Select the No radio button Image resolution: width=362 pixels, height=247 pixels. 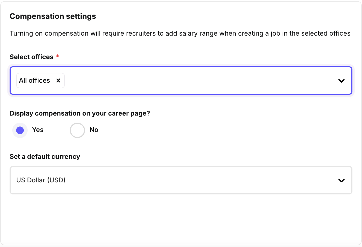coord(77,130)
